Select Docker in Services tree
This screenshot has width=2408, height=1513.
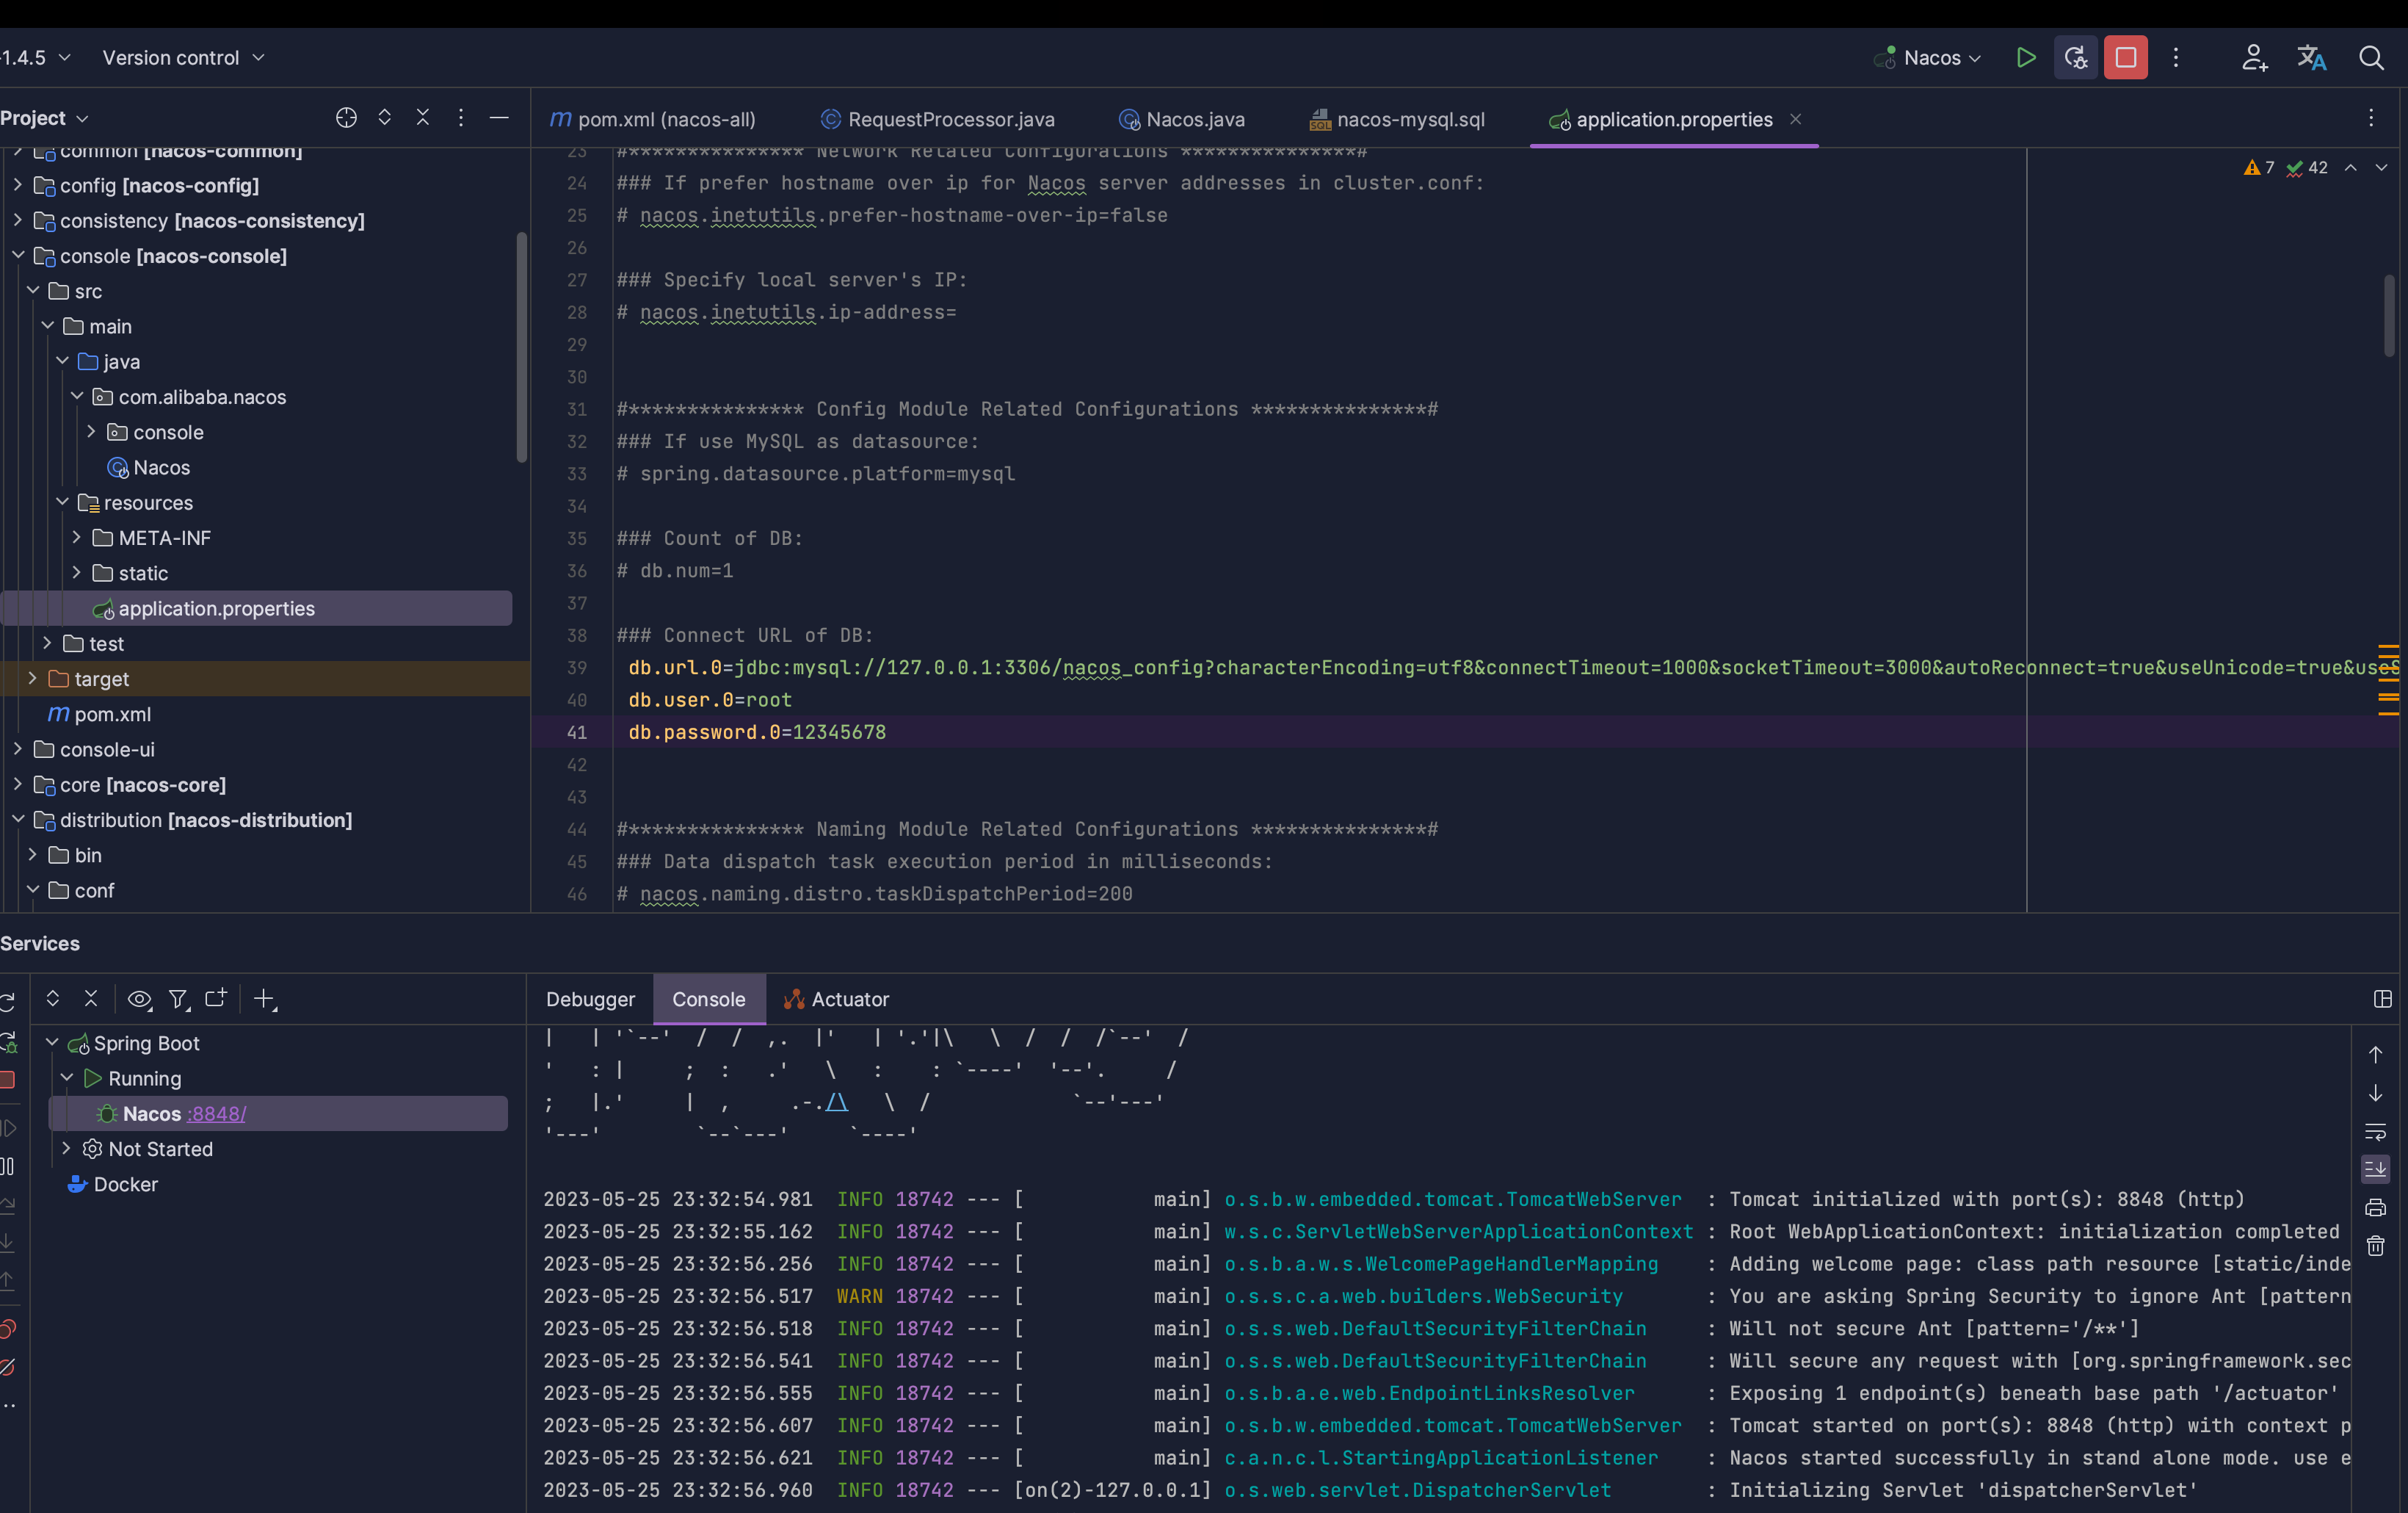112,1184
